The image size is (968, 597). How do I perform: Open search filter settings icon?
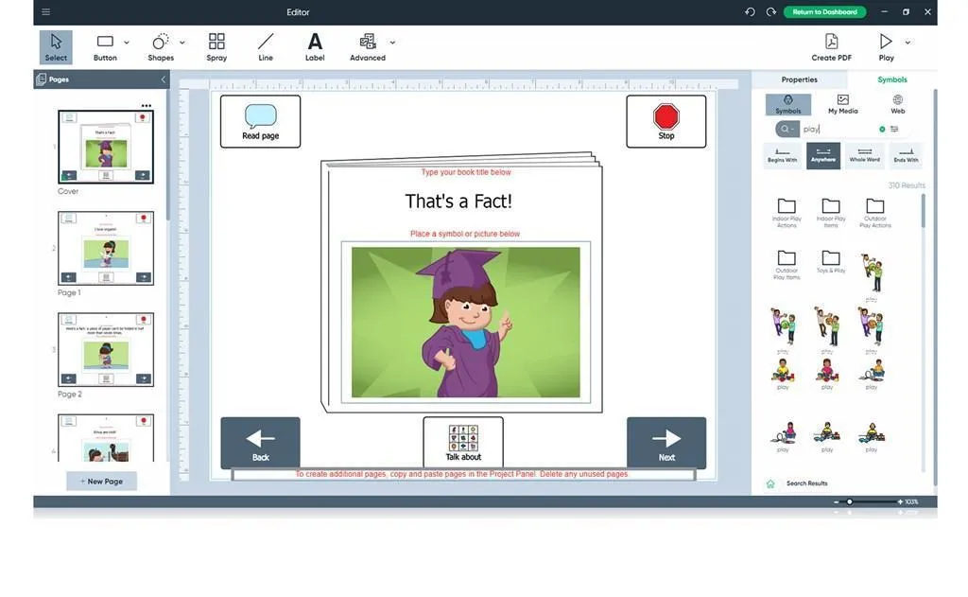(x=894, y=129)
